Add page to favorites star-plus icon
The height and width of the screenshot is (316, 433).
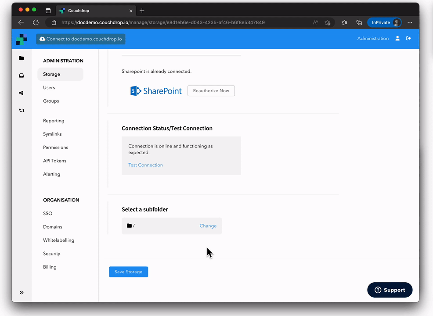(328, 23)
